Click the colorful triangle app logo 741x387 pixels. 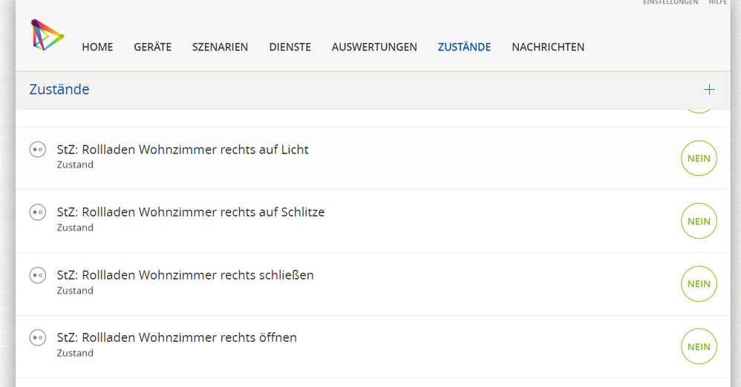tap(48, 35)
